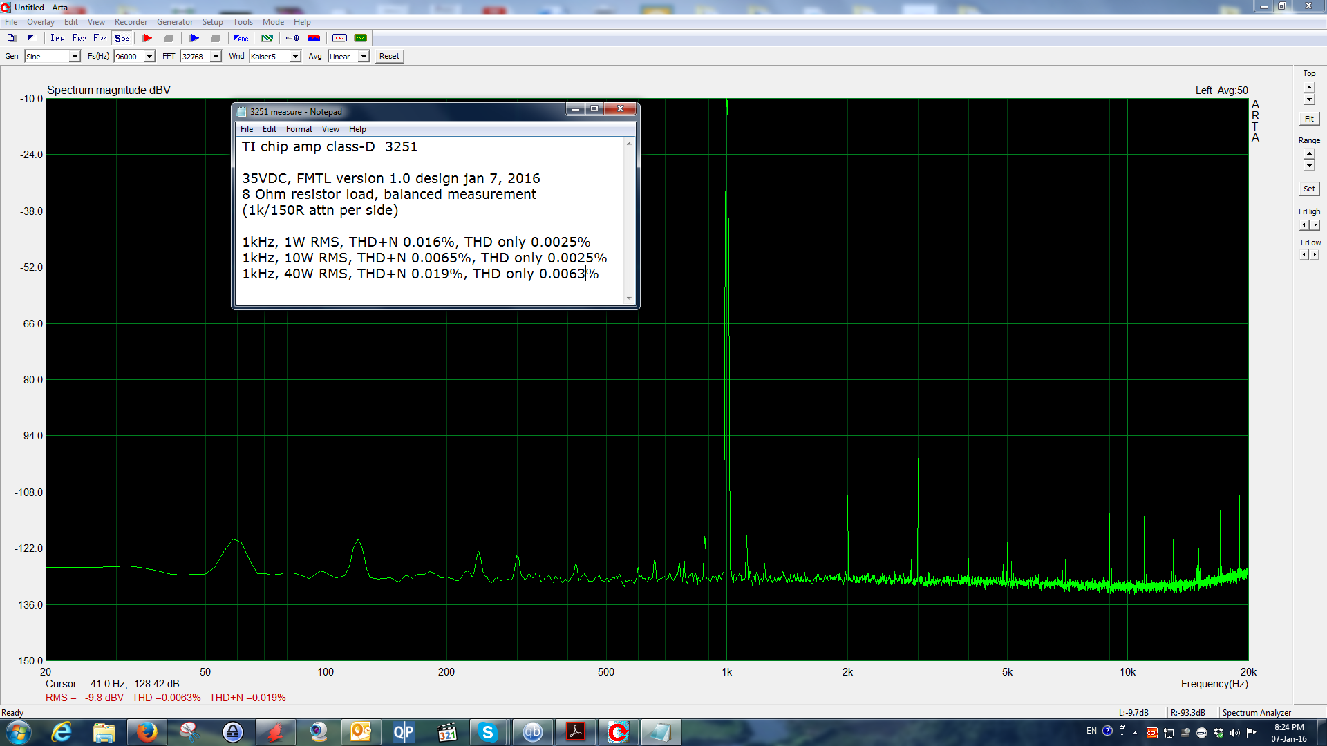Select the Fr1 frequency response mode icon
The width and height of the screenshot is (1327, 746).
click(x=100, y=38)
